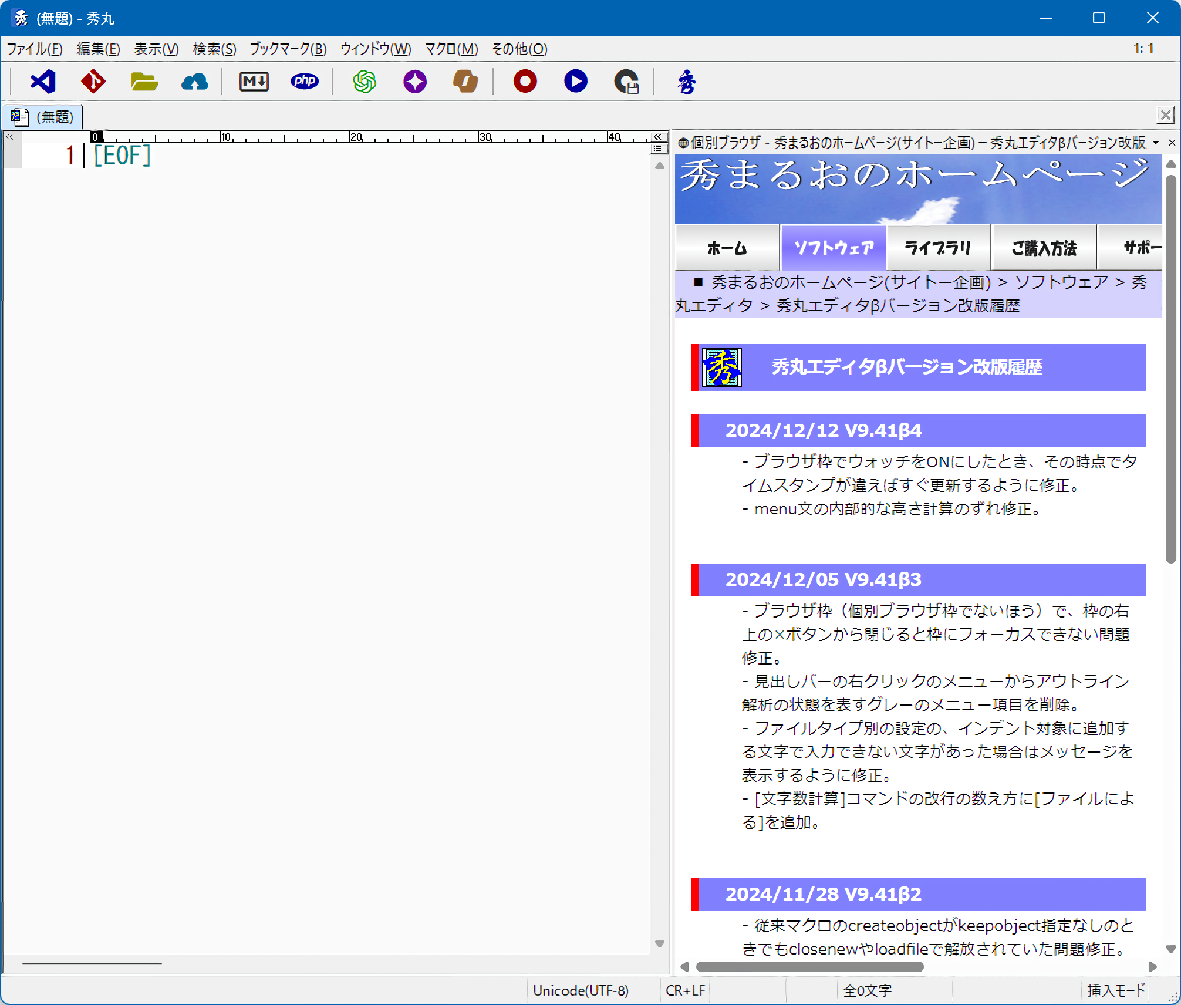The height and width of the screenshot is (1005, 1181).
Task: Click the blue PHP toolbar icon
Action: point(304,82)
